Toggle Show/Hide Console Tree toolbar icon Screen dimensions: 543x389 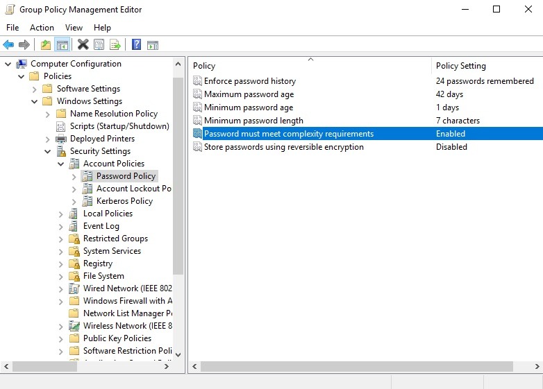tap(62, 45)
